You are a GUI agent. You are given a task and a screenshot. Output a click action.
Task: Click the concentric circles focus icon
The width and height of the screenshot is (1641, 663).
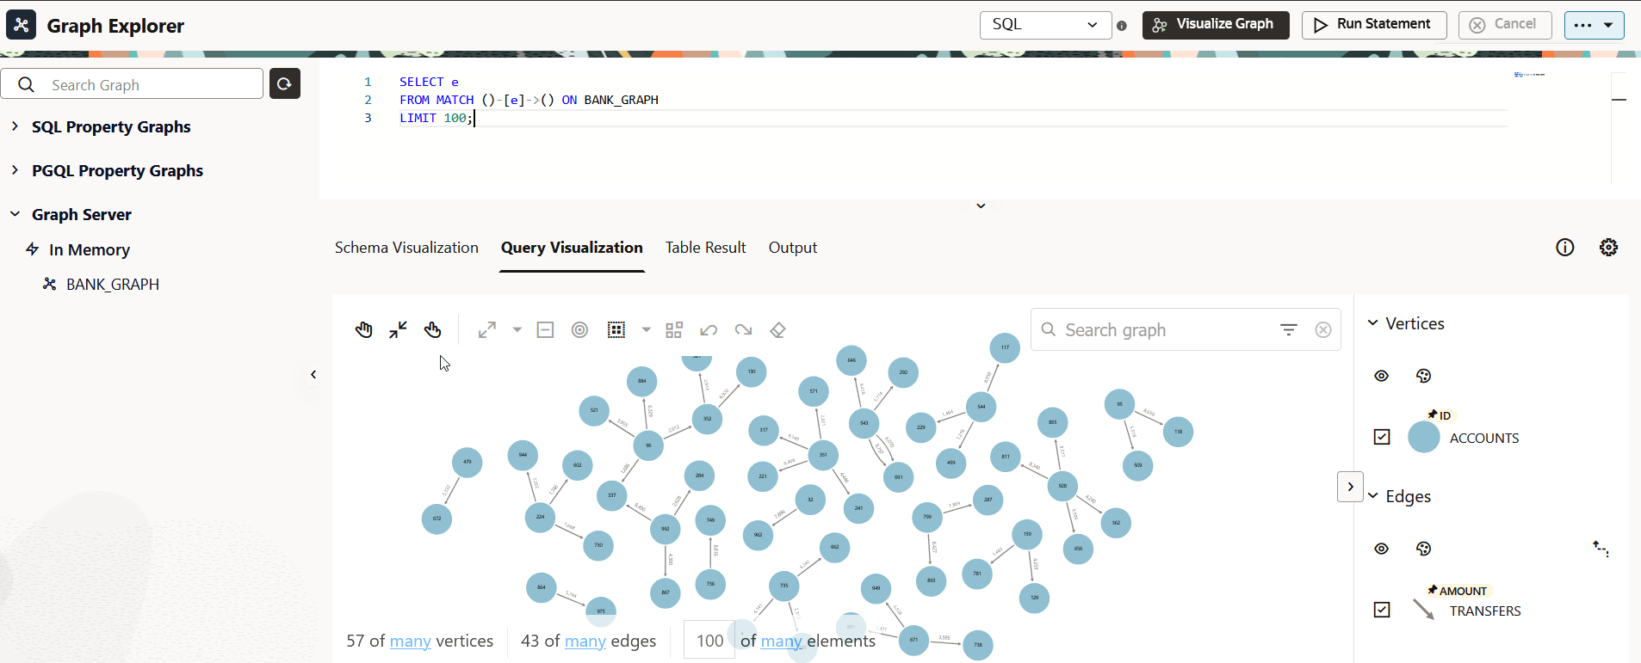point(579,330)
